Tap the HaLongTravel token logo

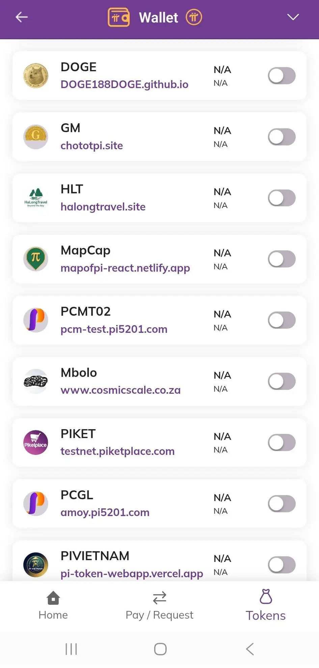(35, 198)
